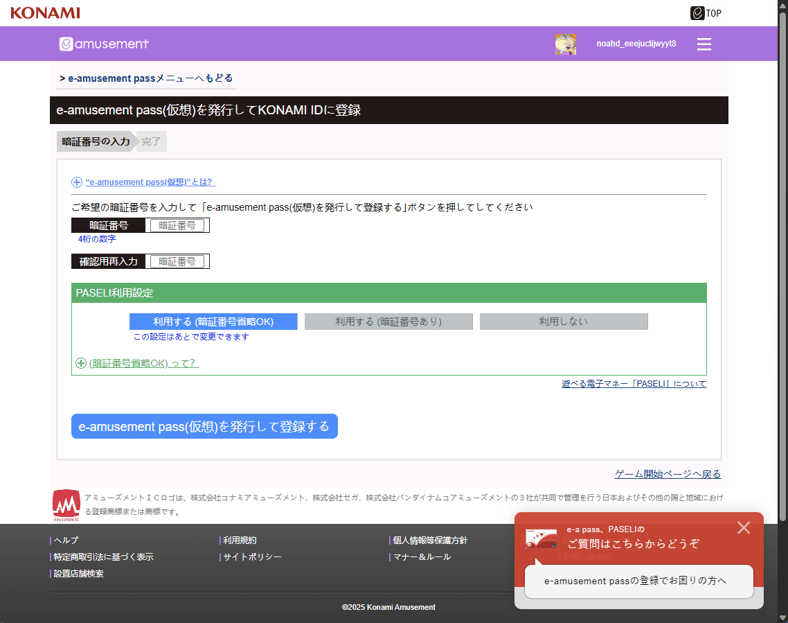Select 利用する (暗証番号あり) option
Viewport: 788px width, 623px height.
388,322
